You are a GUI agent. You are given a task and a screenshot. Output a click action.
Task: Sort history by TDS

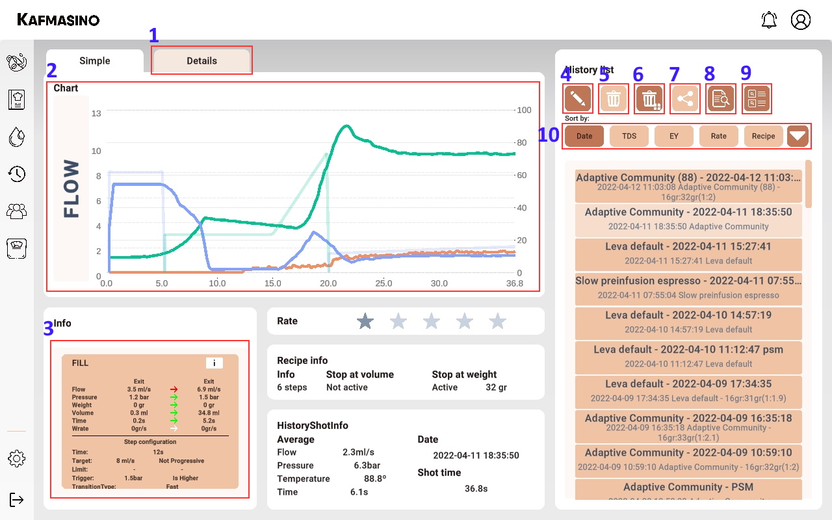(x=629, y=136)
